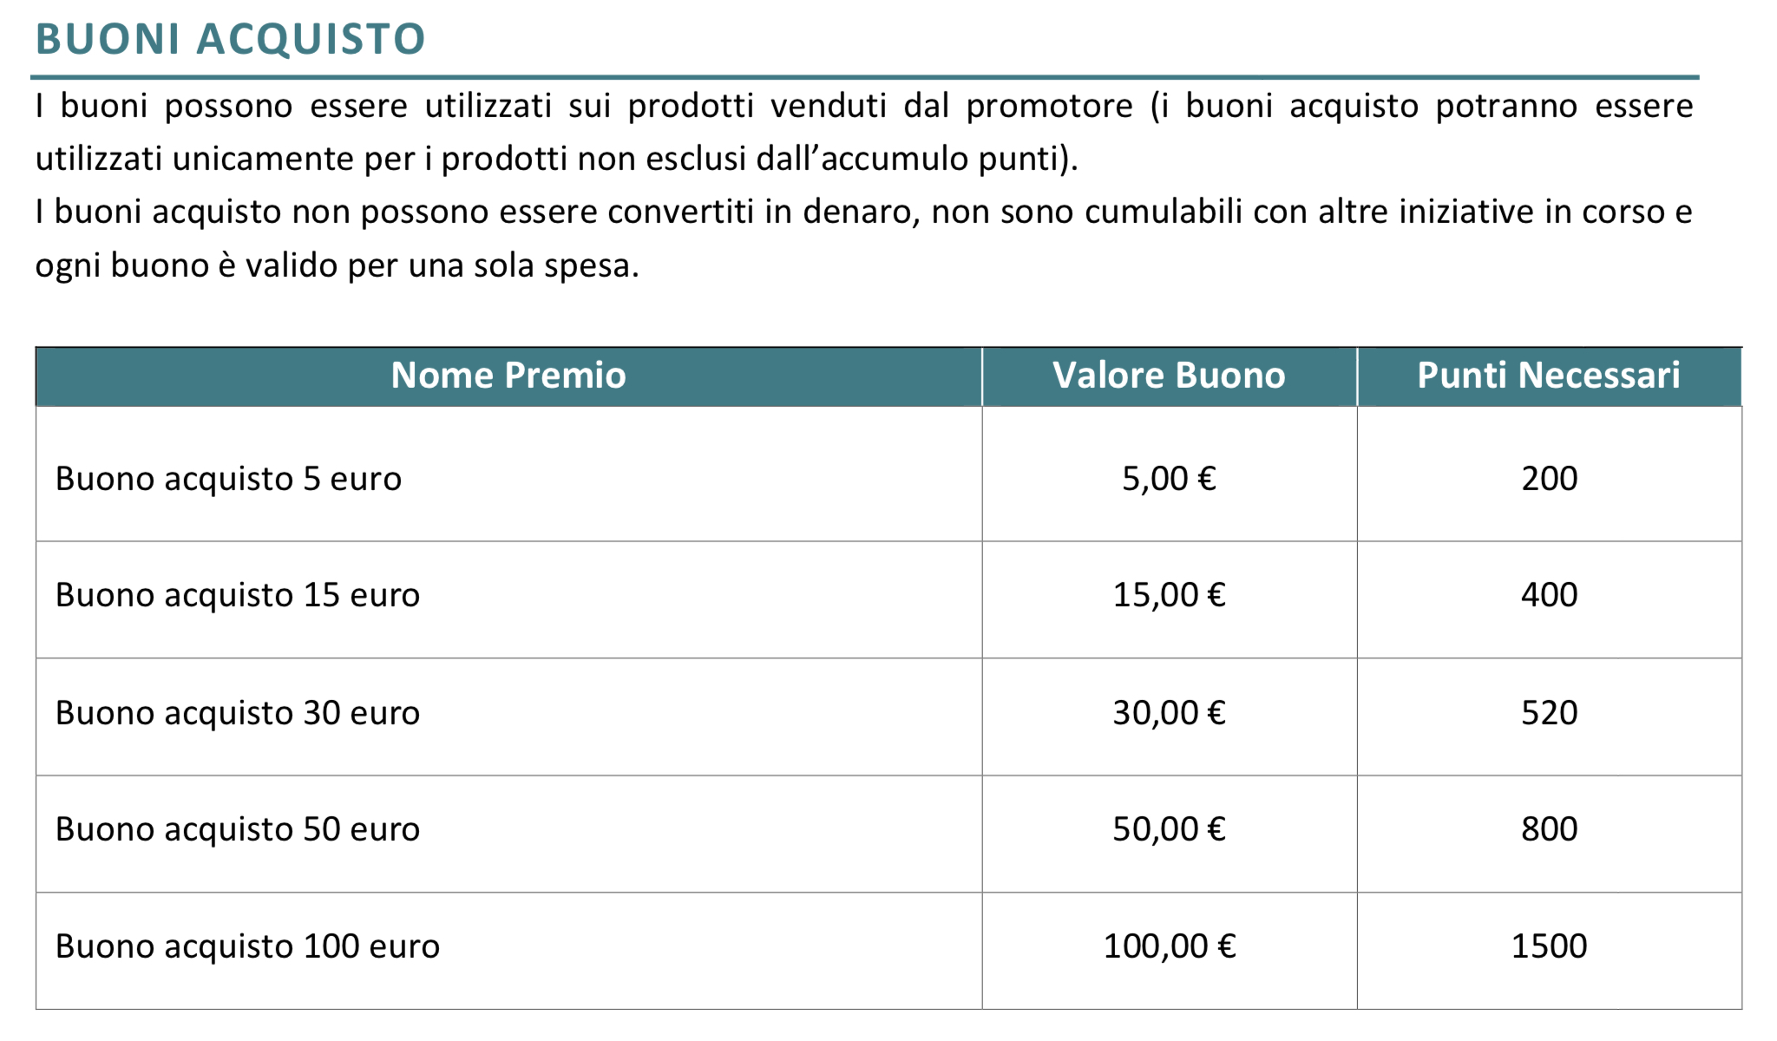
Task: Click the 30,00 € value cell
Action: point(1169,713)
